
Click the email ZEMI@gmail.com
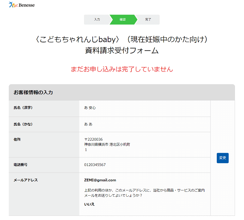pyautogui.click(x=100, y=180)
